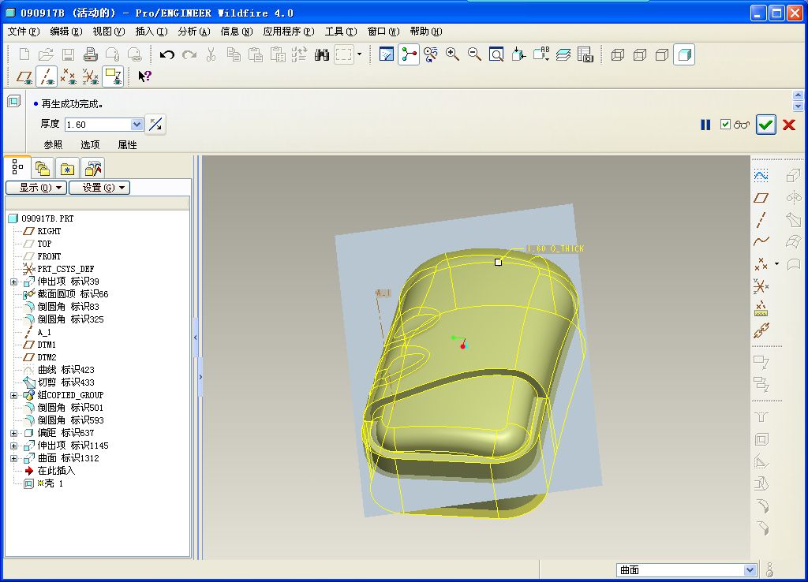Open the 分析 menu

[x=194, y=32]
